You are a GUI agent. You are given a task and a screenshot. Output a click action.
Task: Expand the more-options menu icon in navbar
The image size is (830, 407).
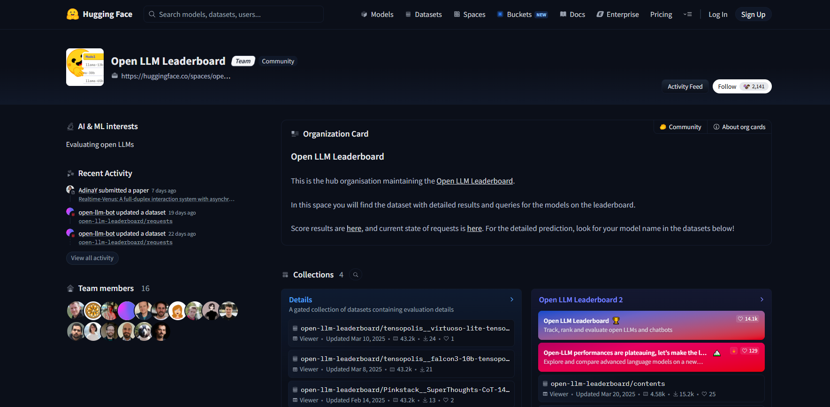tap(688, 15)
